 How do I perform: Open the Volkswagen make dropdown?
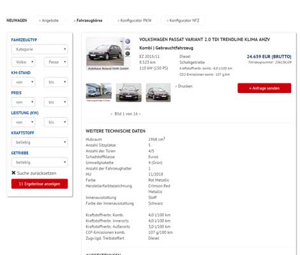pos(24,62)
